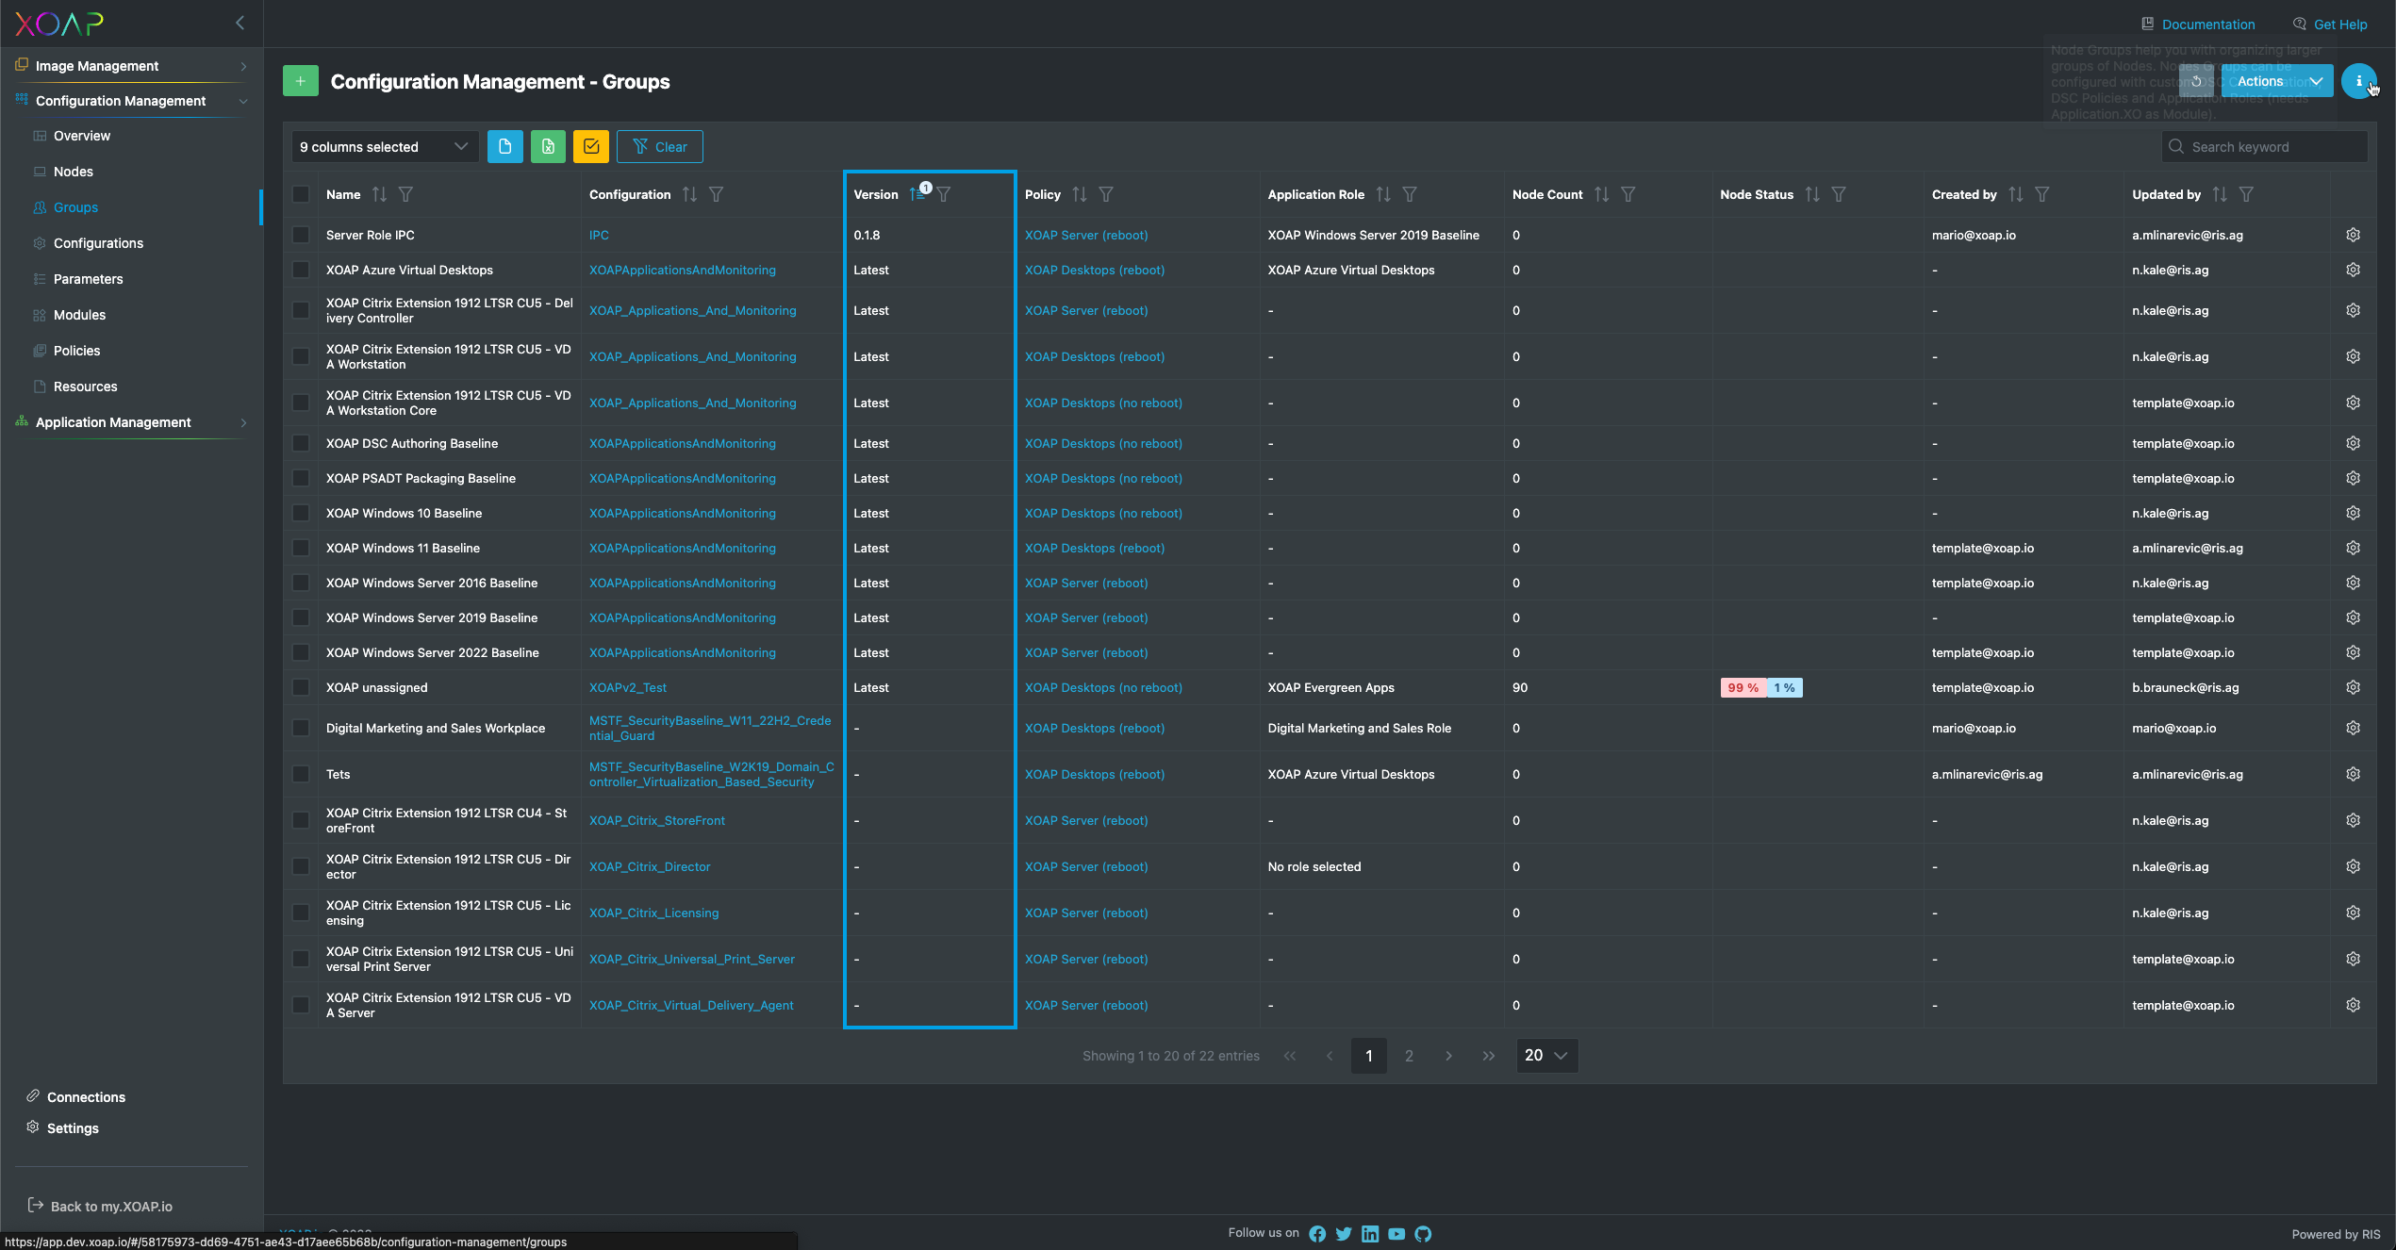
Task: Click the refresh icon beside Actions
Action: click(x=2196, y=81)
